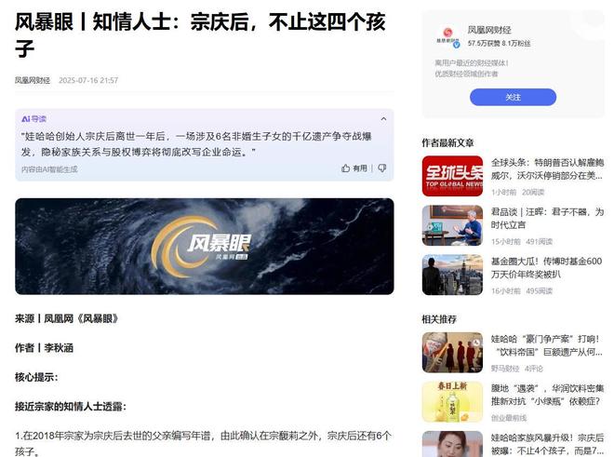Open article 腹地"遇袭"，华润饮料密集推新

click(547, 395)
